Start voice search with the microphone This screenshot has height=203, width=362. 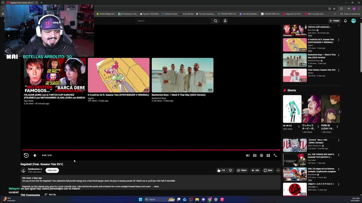(225, 21)
